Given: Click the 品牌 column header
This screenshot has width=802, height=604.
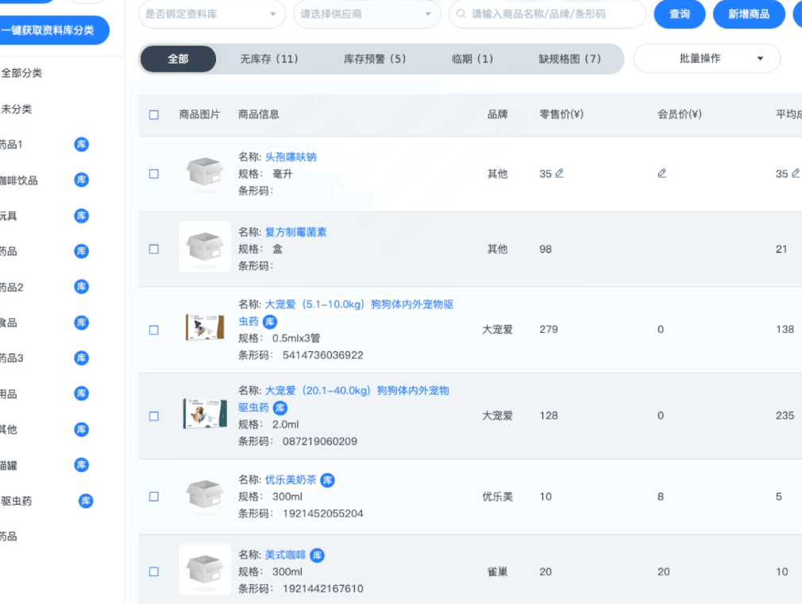Looking at the screenshot, I should tap(497, 114).
